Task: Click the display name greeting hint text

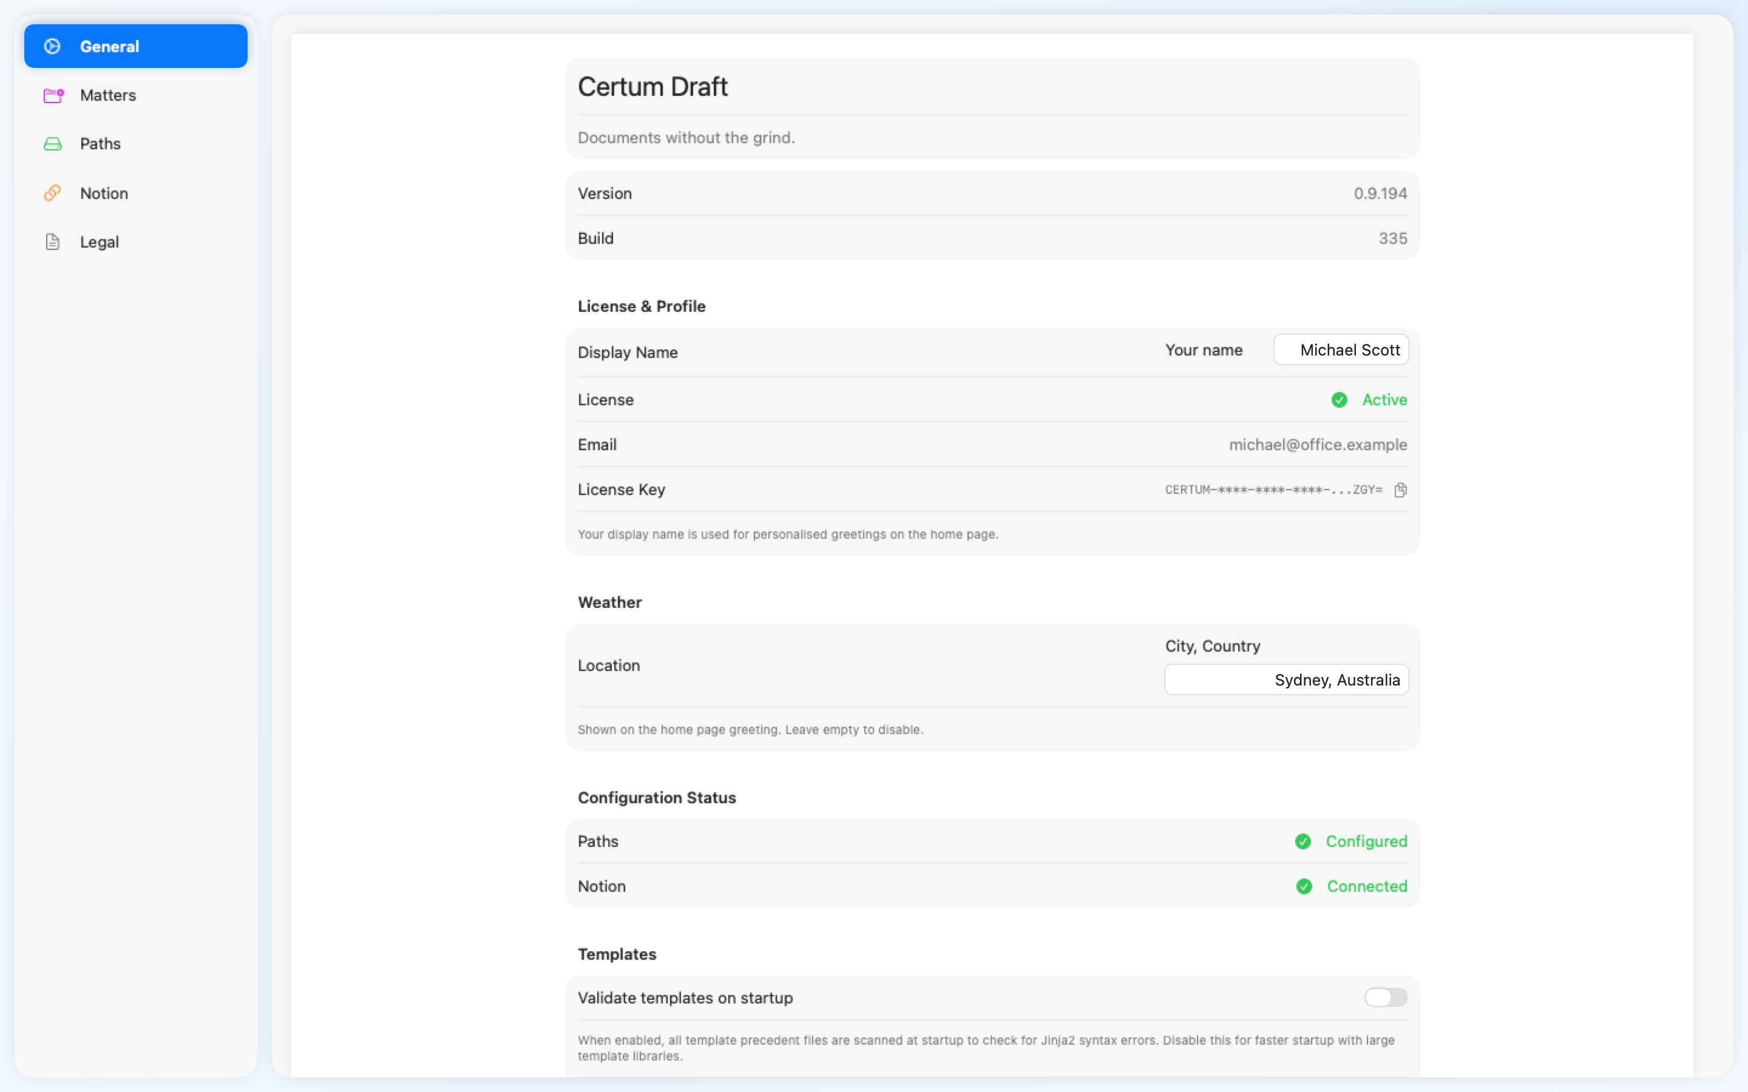Action: pos(788,534)
